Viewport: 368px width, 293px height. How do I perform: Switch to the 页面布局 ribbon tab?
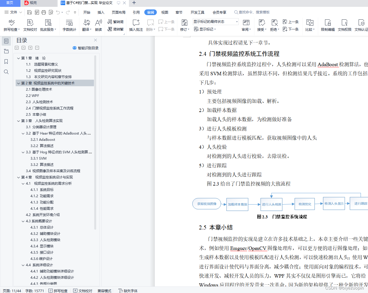click(119, 12)
